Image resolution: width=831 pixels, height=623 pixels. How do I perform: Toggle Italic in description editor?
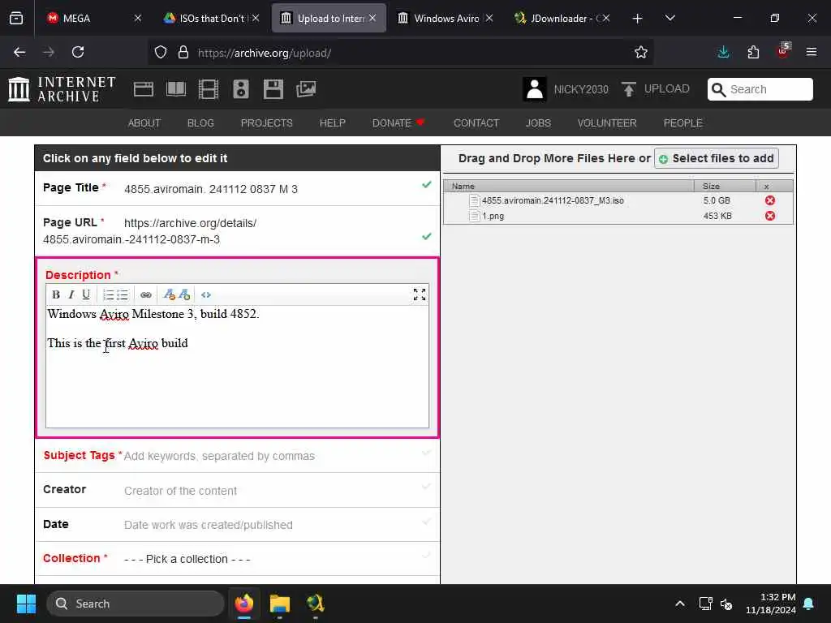click(71, 294)
